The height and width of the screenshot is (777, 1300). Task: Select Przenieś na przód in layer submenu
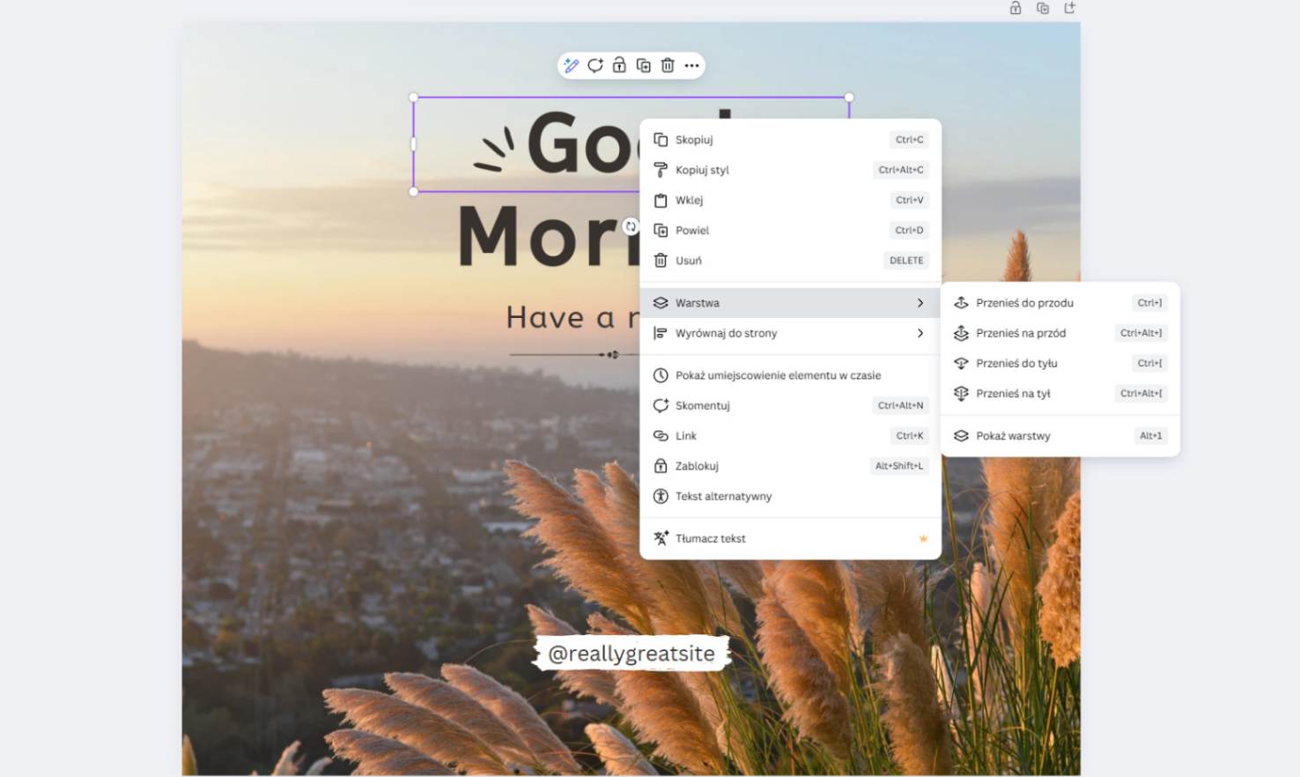pyautogui.click(x=1060, y=333)
